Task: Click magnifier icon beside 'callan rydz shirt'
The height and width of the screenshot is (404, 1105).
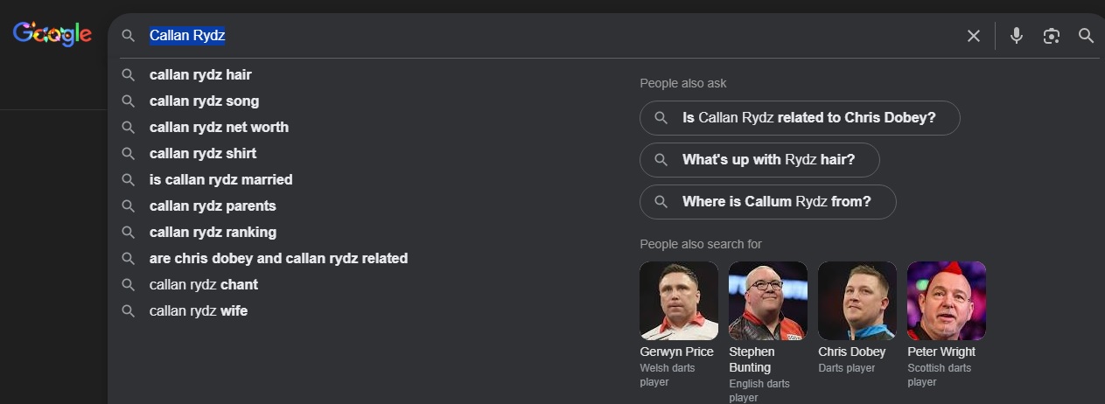Action: tap(129, 154)
